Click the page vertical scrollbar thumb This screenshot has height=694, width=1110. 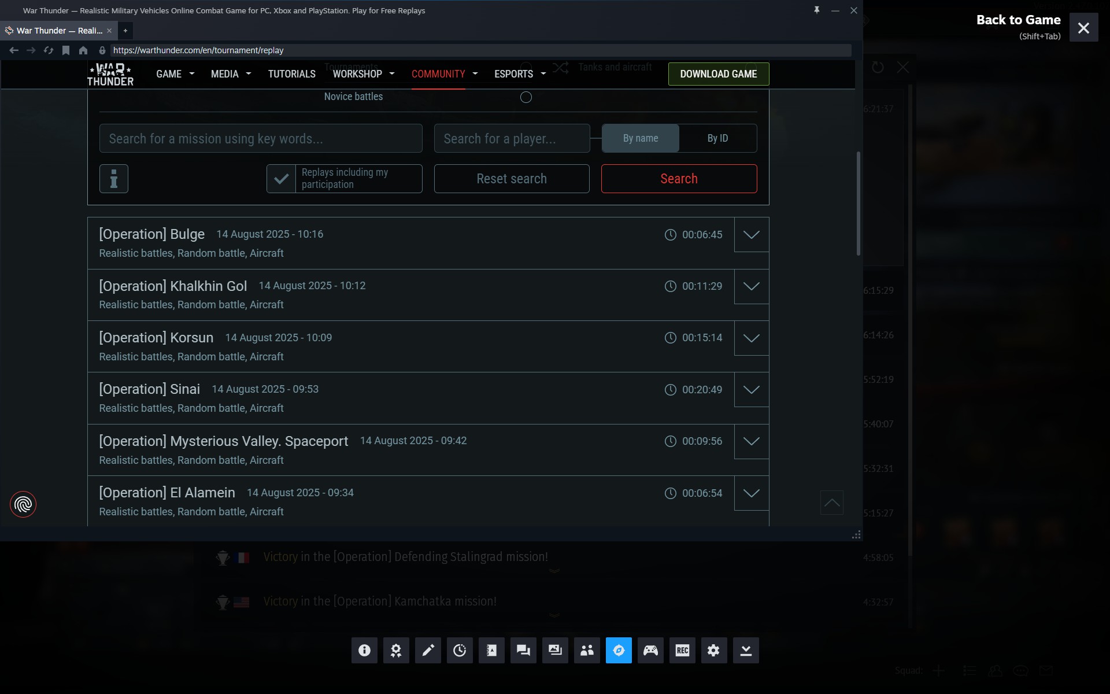click(x=859, y=203)
